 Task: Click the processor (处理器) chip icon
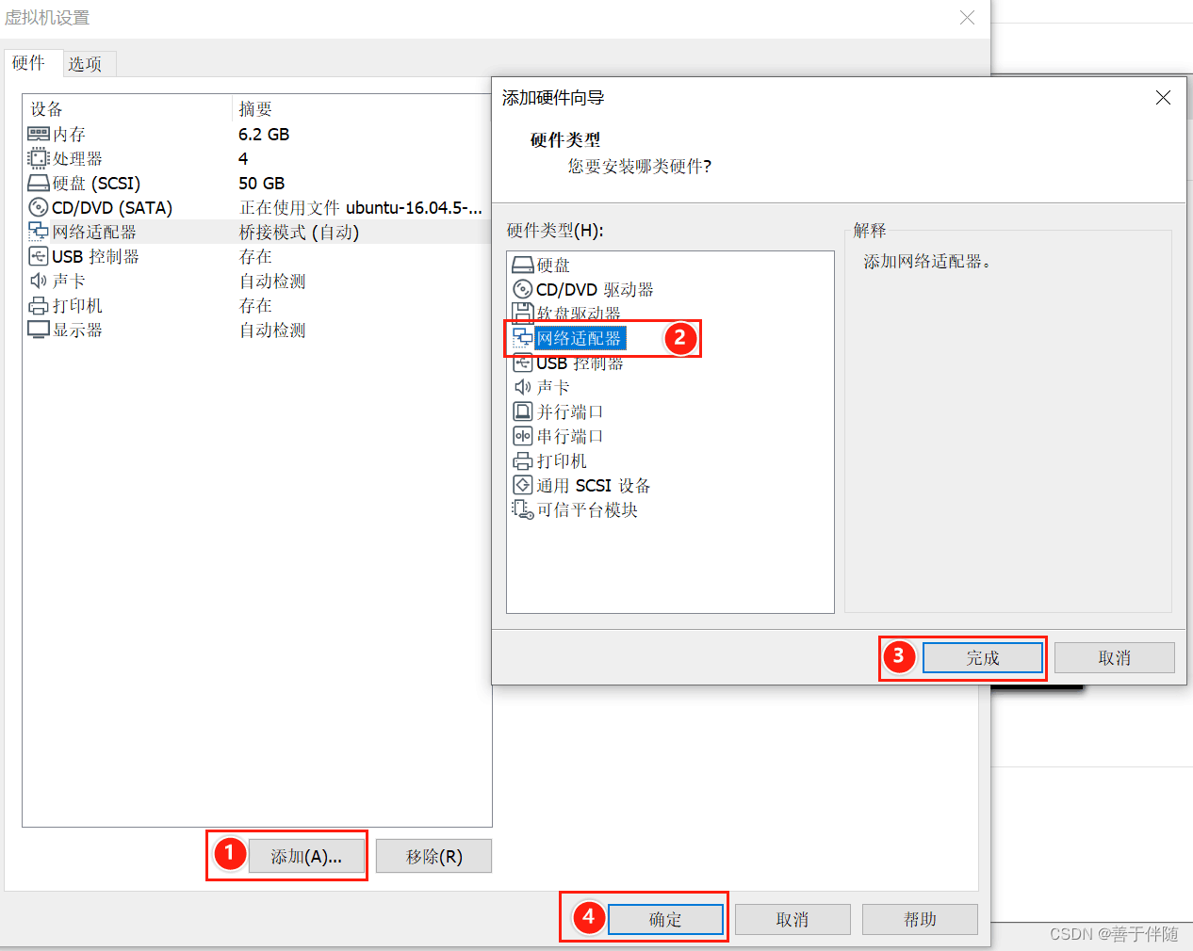pos(39,158)
